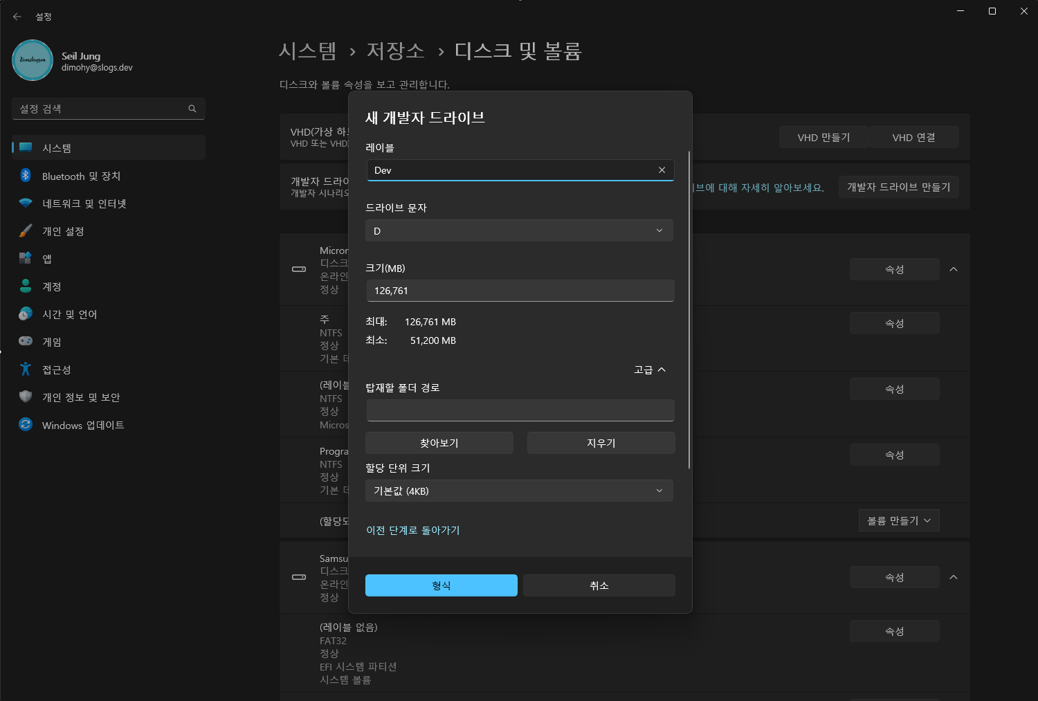Open 게임 via its controller icon
This screenshot has width=1038, height=701.
[26, 341]
